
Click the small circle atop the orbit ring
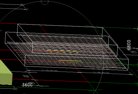click(45, 2)
